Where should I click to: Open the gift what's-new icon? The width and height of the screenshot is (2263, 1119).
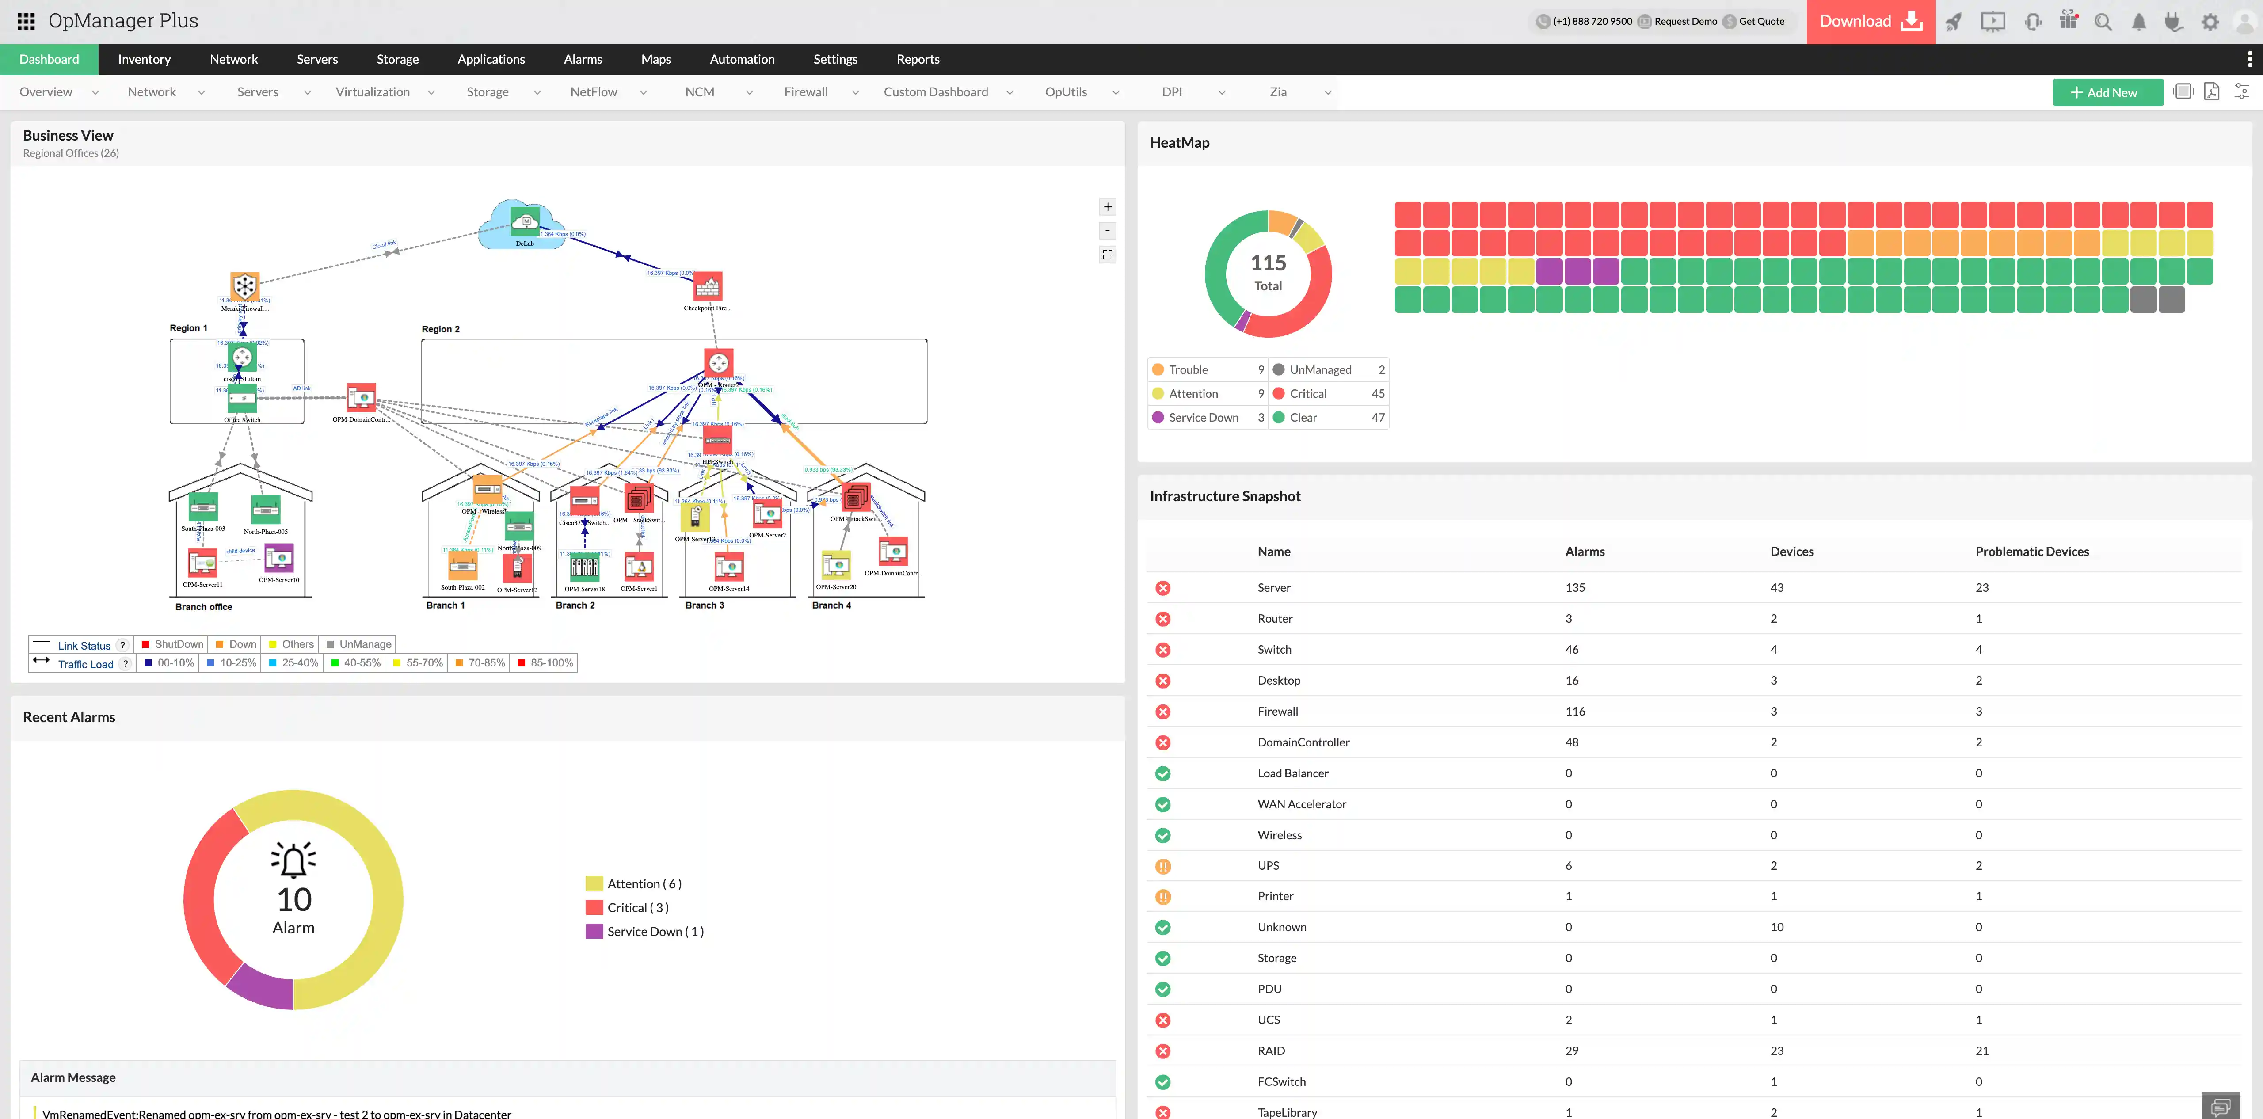(x=2069, y=20)
